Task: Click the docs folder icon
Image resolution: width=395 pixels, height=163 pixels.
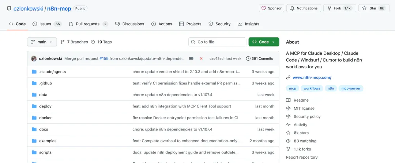Action: [34, 129]
